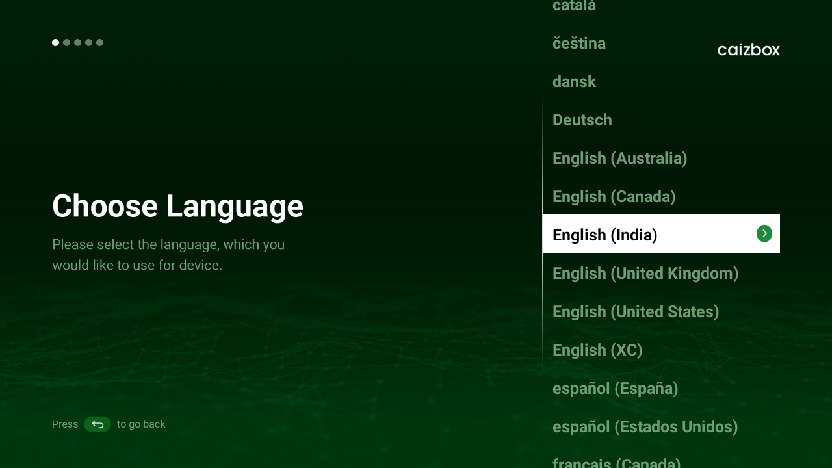Click the 'to go back' text
Screen dimensions: 832x468
click(x=141, y=424)
